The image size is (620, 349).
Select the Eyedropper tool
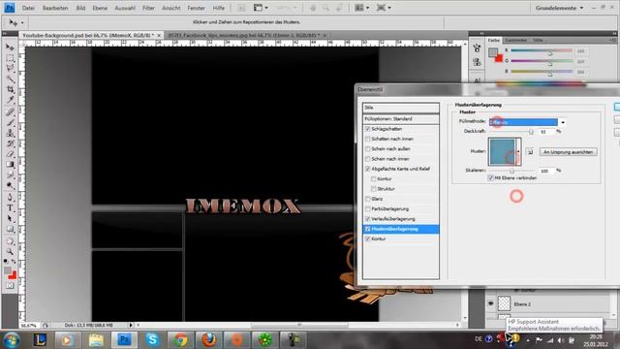[x=10, y=100]
